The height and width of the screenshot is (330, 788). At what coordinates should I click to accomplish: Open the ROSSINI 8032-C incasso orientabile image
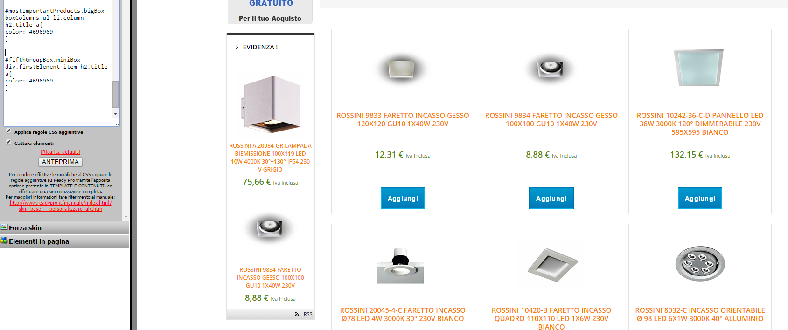point(700,263)
